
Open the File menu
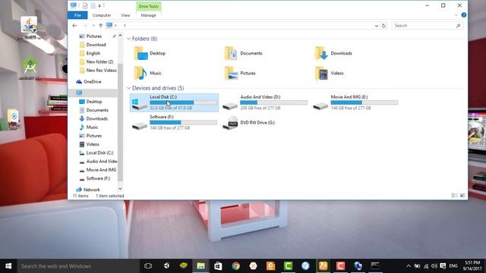(77, 15)
